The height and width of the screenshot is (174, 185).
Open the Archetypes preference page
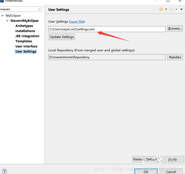[x=24, y=26]
